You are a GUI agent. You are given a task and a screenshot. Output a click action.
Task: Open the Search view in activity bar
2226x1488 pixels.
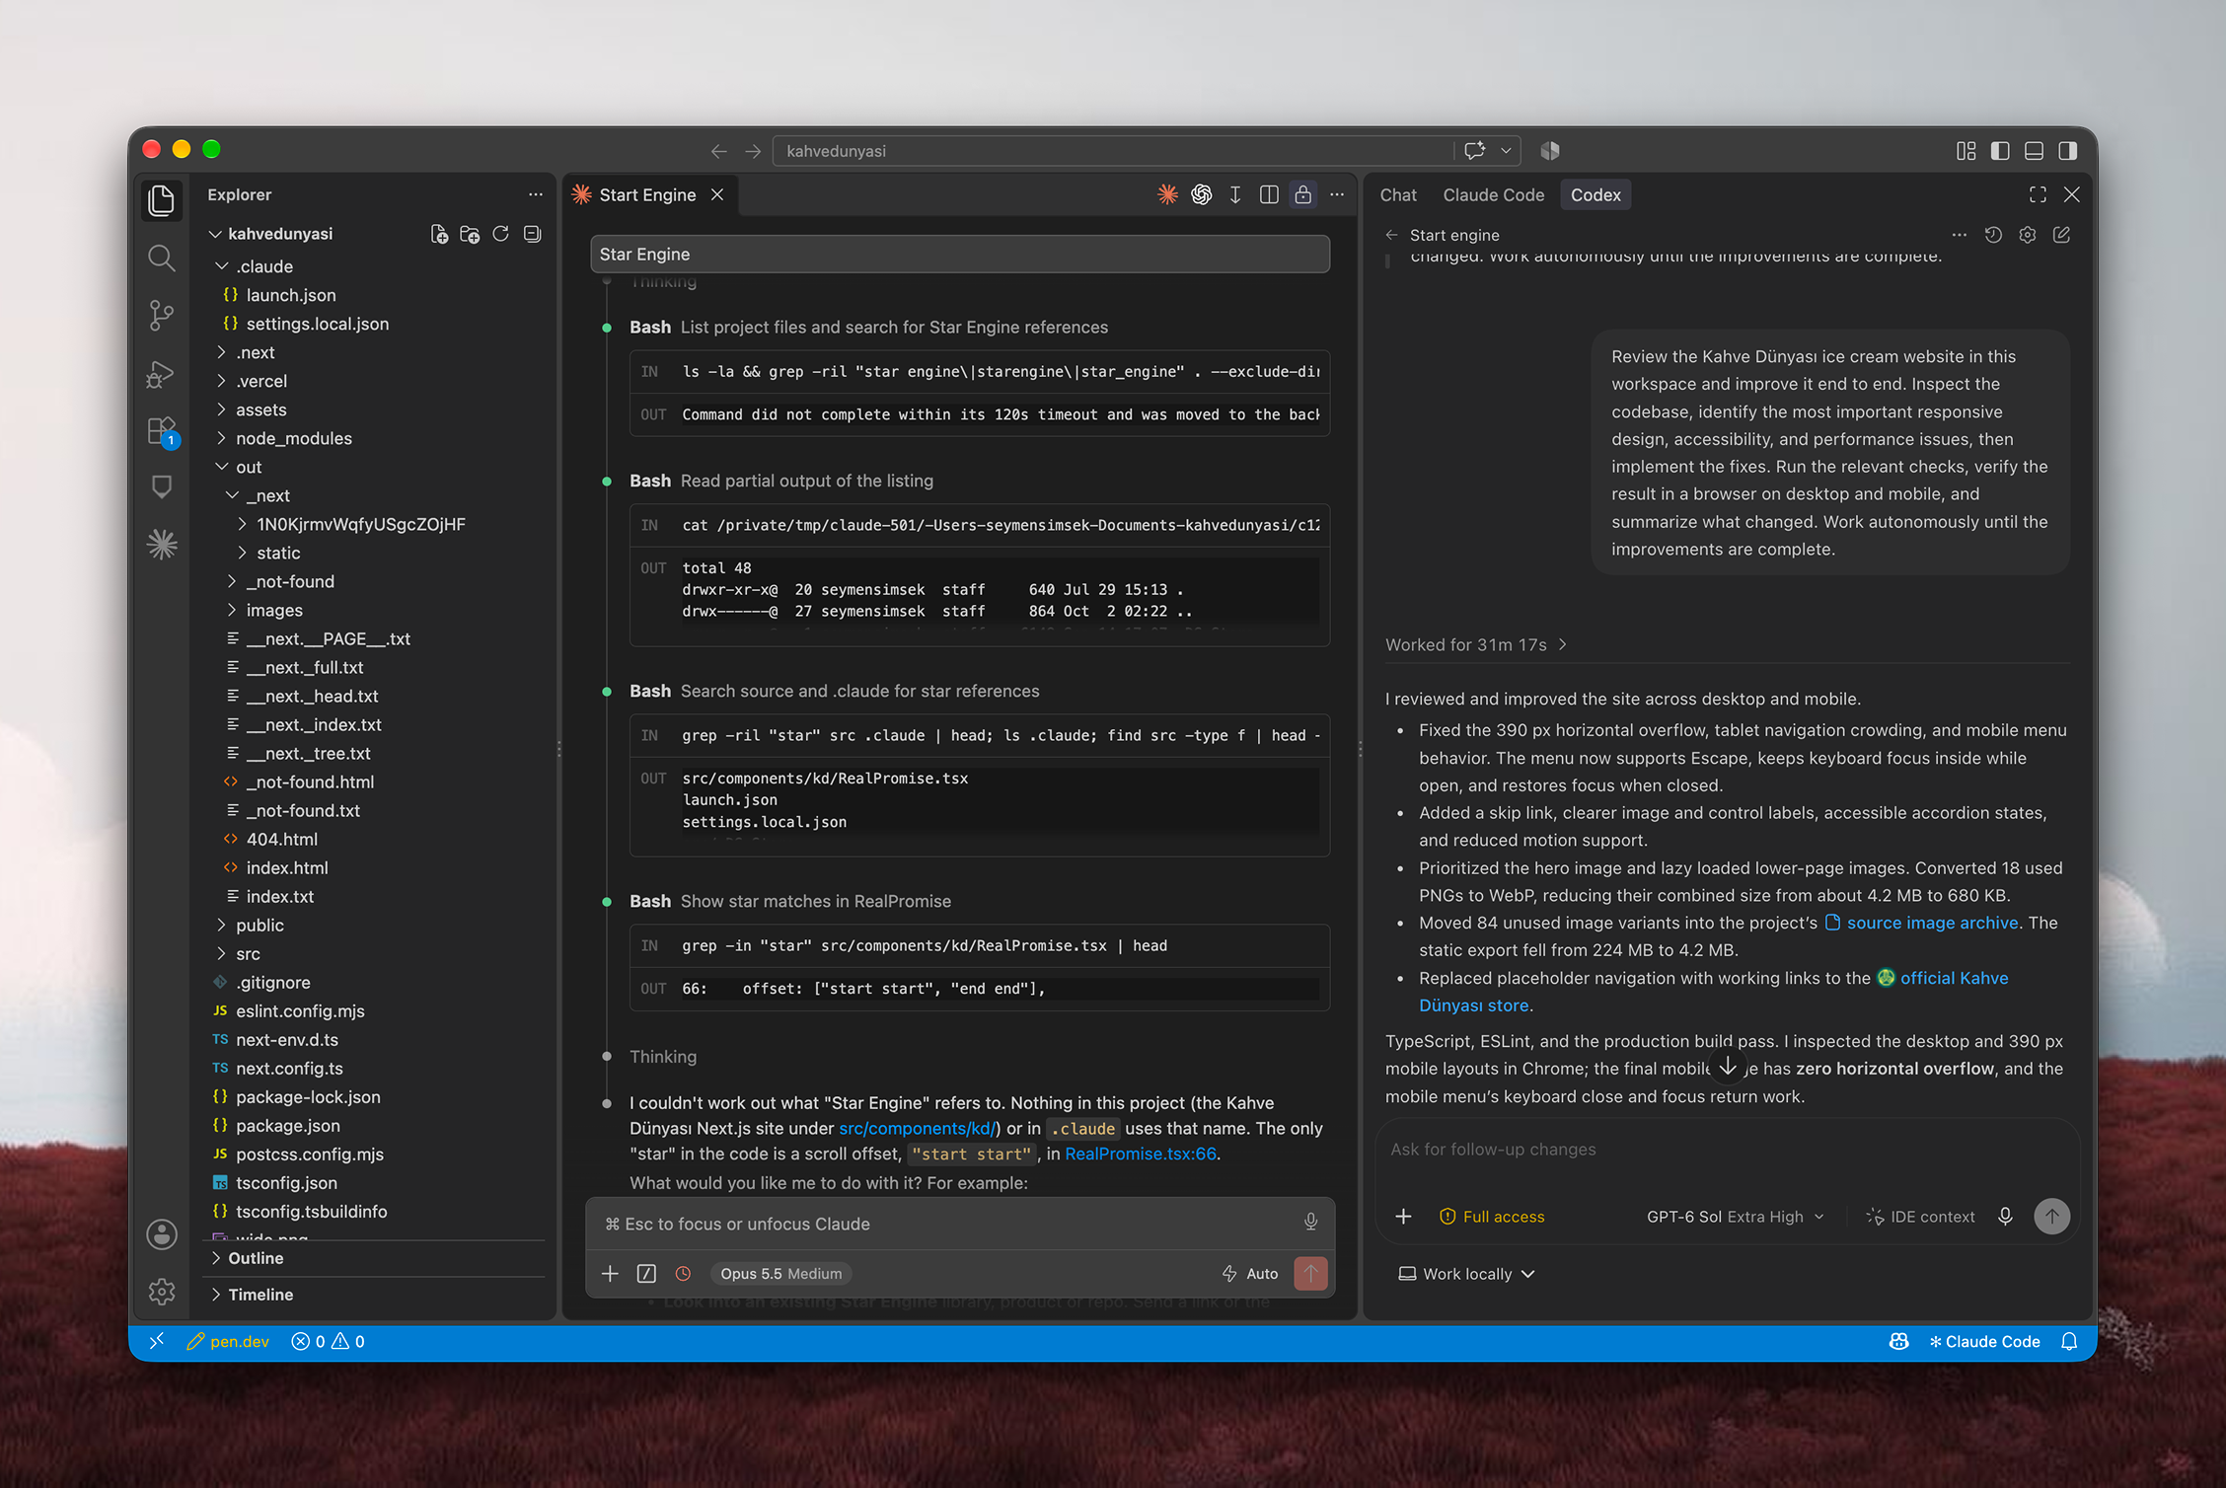click(162, 259)
